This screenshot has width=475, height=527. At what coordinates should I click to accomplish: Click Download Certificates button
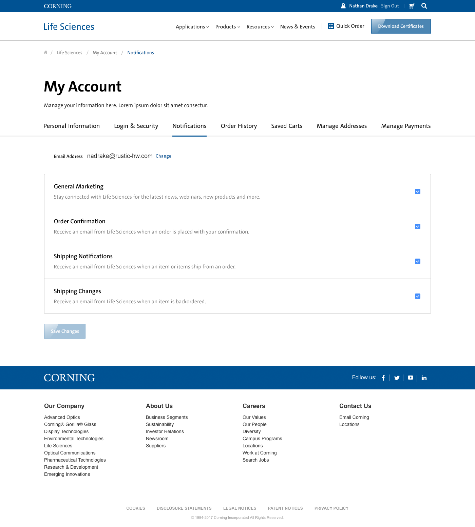tap(401, 26)
